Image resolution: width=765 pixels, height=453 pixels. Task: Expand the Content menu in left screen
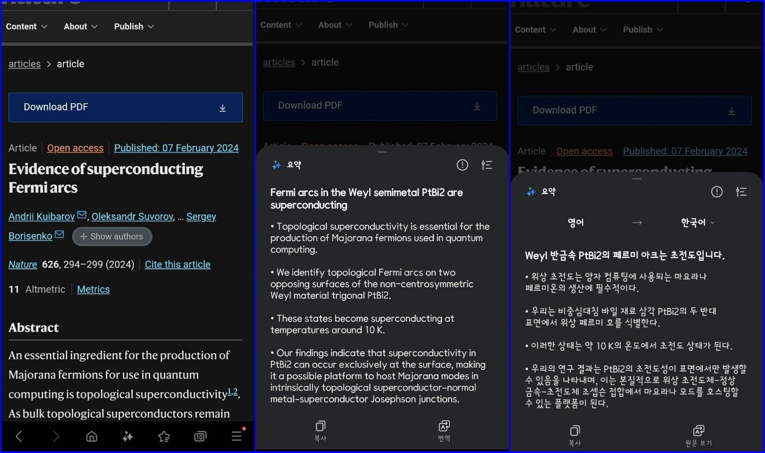(26, 26)
